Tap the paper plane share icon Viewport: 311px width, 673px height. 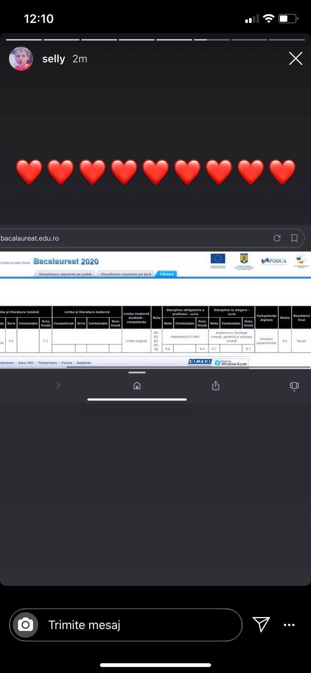(x=261, y=625)
